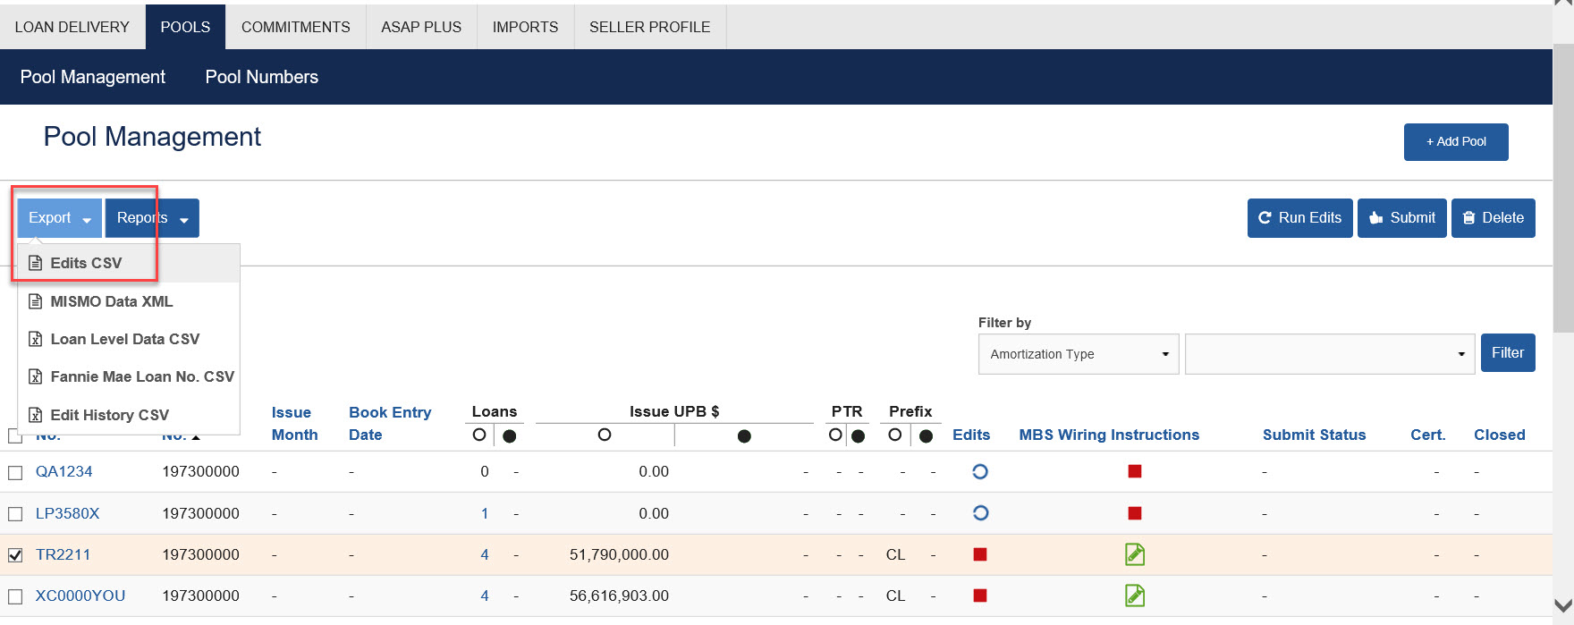Click the edits spinner icon for LP3580X
Image resolution: width=1574 pixels, height=625 pixels.
980,513
